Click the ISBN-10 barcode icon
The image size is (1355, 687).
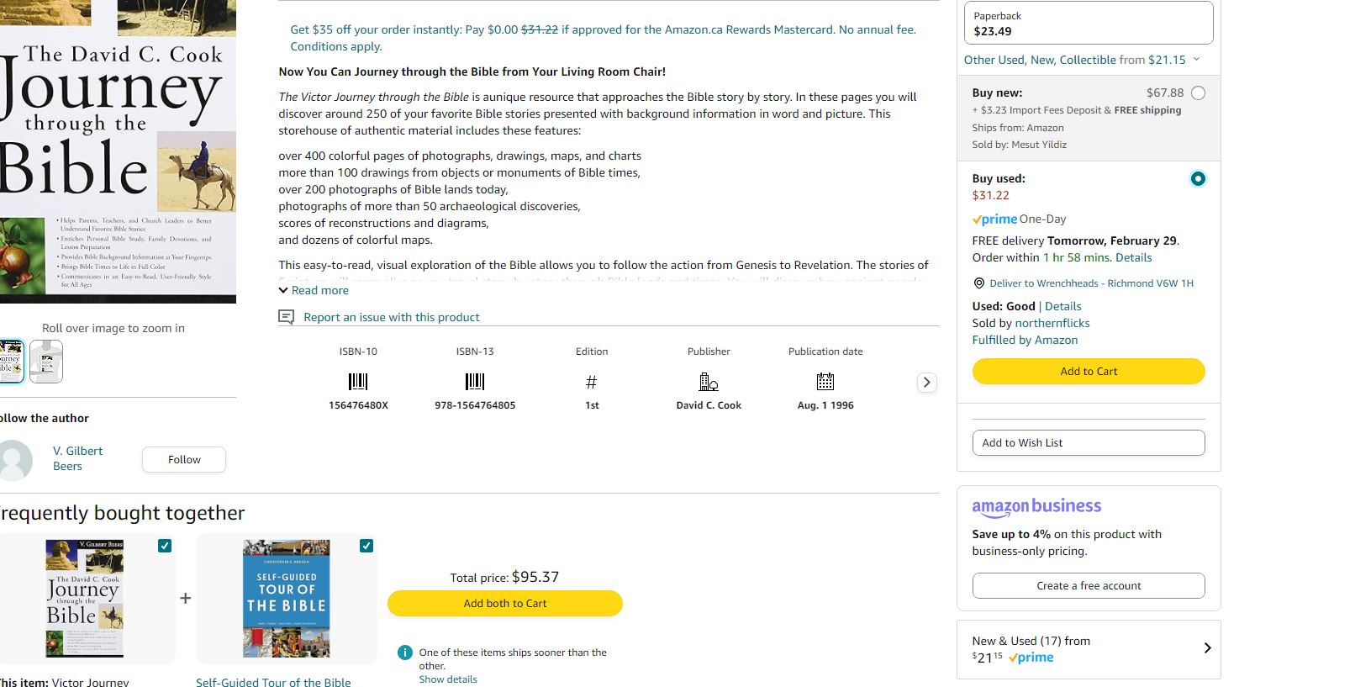point(358,382)
